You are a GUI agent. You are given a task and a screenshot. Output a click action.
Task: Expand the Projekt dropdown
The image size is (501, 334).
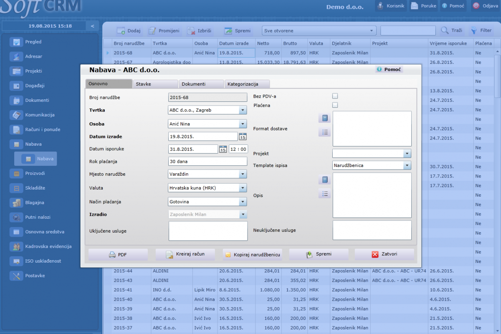pyautogui.click(x=407, y=154)
